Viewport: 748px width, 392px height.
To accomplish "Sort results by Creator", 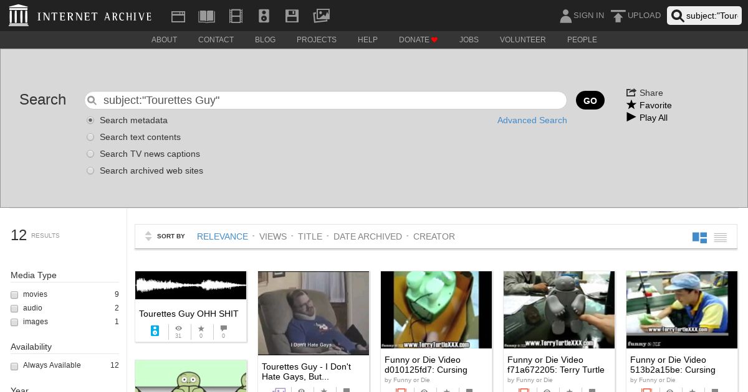I will pyautogui.click(x=434, y=236).
